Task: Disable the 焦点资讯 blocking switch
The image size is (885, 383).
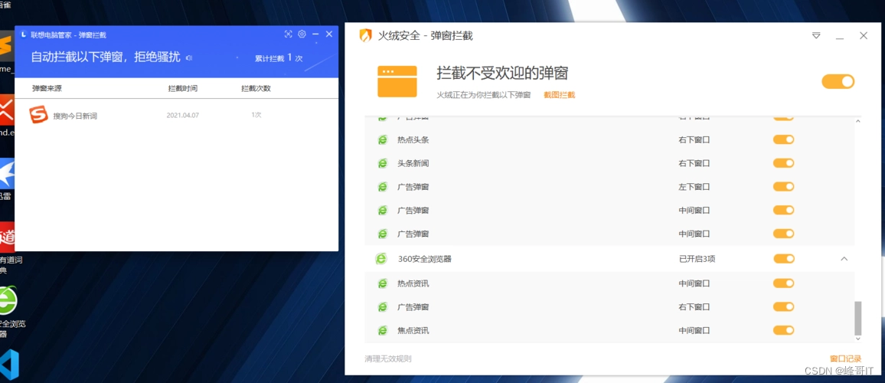Action: [784, 330]
